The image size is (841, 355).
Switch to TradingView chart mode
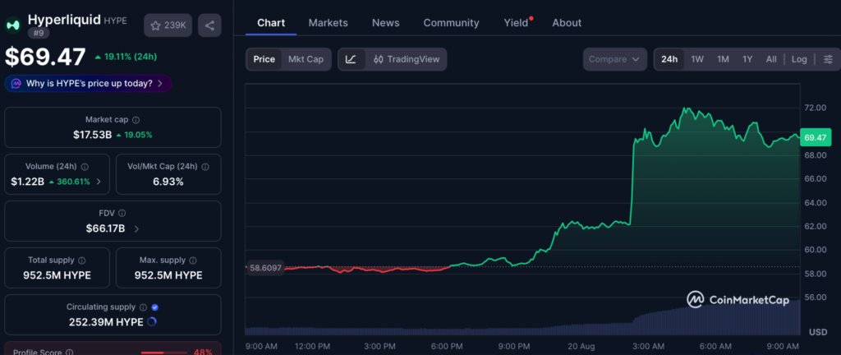tap(407, 59)
